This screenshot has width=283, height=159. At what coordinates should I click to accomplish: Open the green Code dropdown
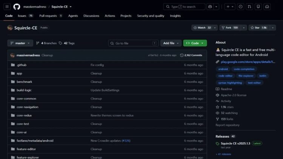(x=195, y=43)
